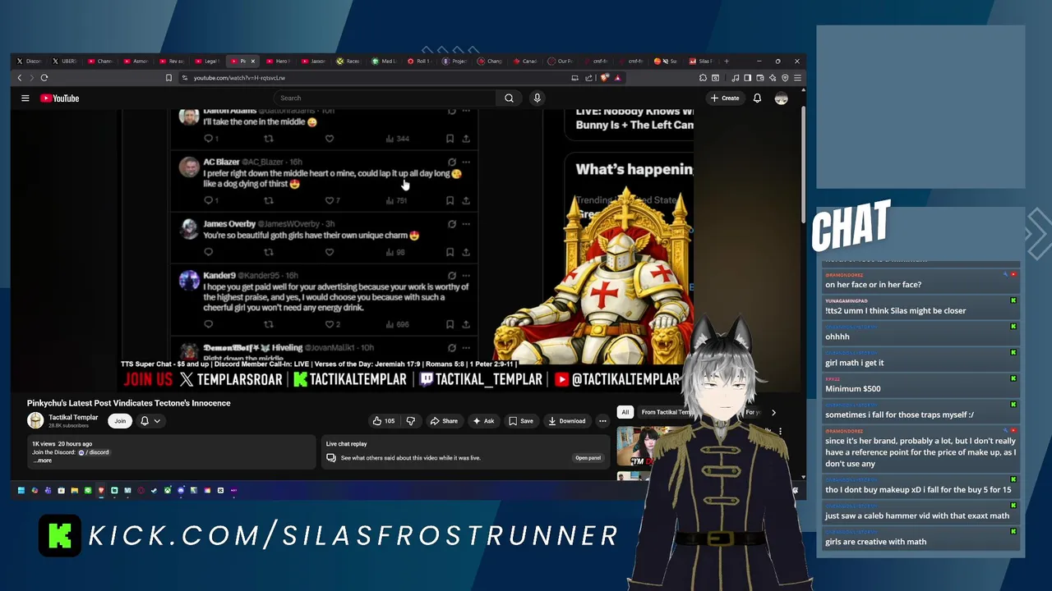Share the video
Screen dimensions: 1052x591
(x=444, y=421)
